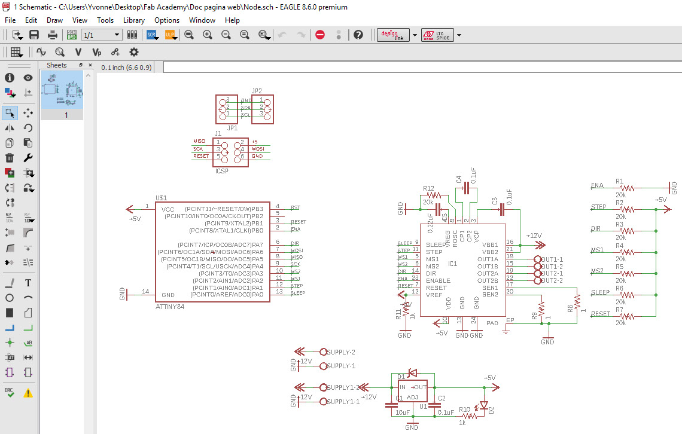
Task: Open the Simulate settings gear icon
Action: click(x=134, y=52)
